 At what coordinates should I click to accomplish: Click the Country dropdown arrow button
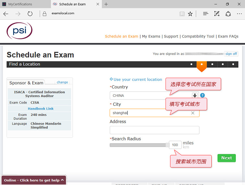(x=195, y=95)
